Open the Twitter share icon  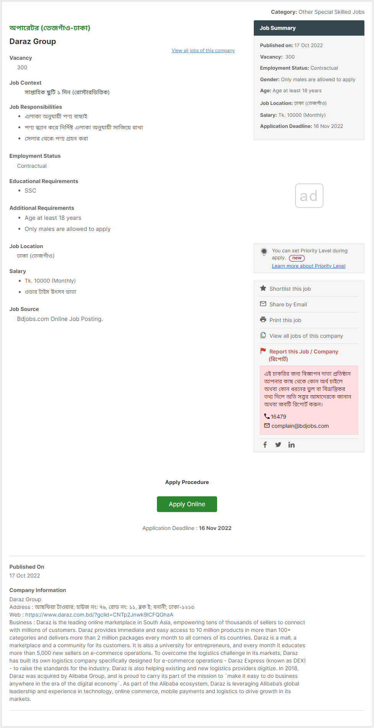pos(278,445)
